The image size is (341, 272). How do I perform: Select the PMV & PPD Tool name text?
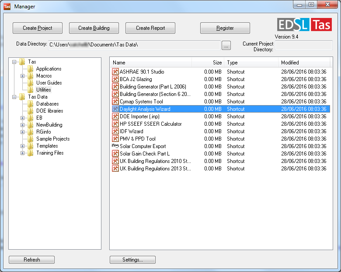pyautogui.click(x=137, y=138)
